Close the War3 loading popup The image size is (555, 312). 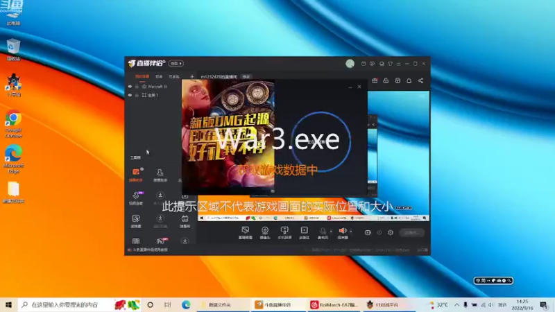[x=359, y=86]
